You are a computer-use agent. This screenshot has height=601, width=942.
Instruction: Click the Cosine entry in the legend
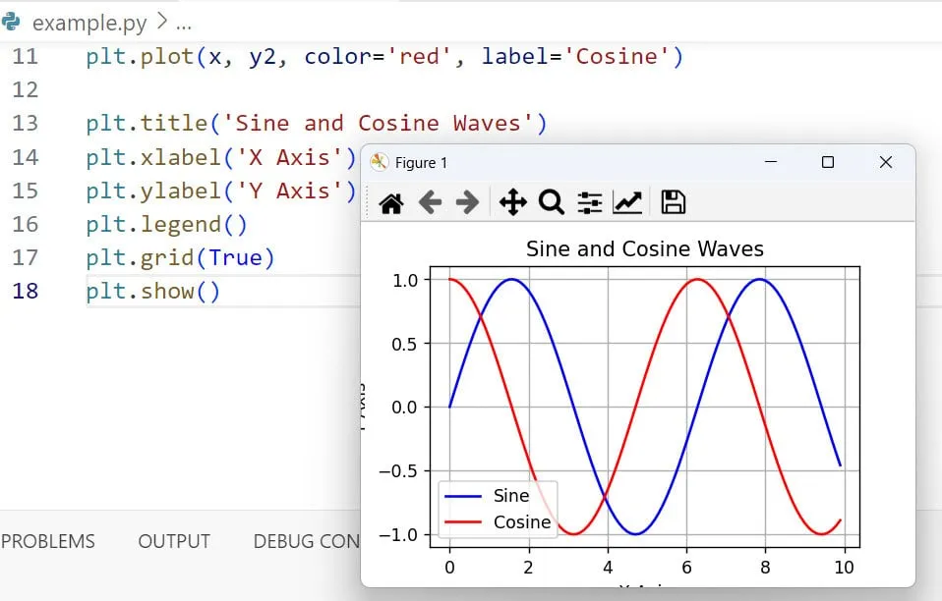coord(522,522)
